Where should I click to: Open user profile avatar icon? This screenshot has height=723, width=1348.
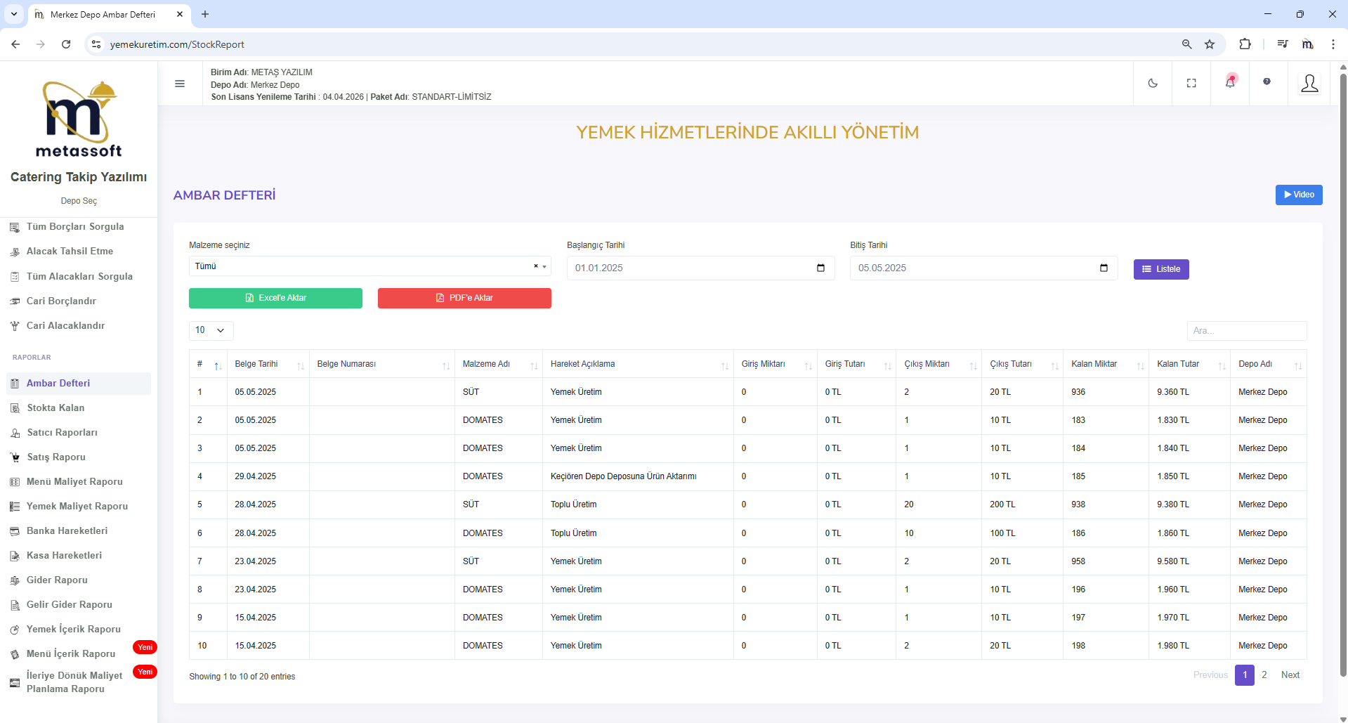[x=1309, y=84]
